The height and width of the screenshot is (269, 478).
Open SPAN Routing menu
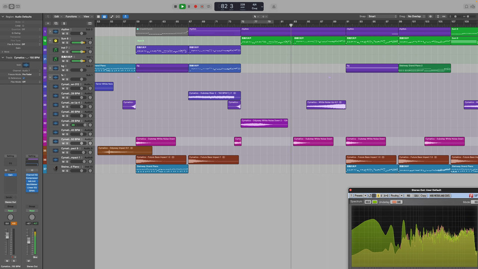[396, 196]
